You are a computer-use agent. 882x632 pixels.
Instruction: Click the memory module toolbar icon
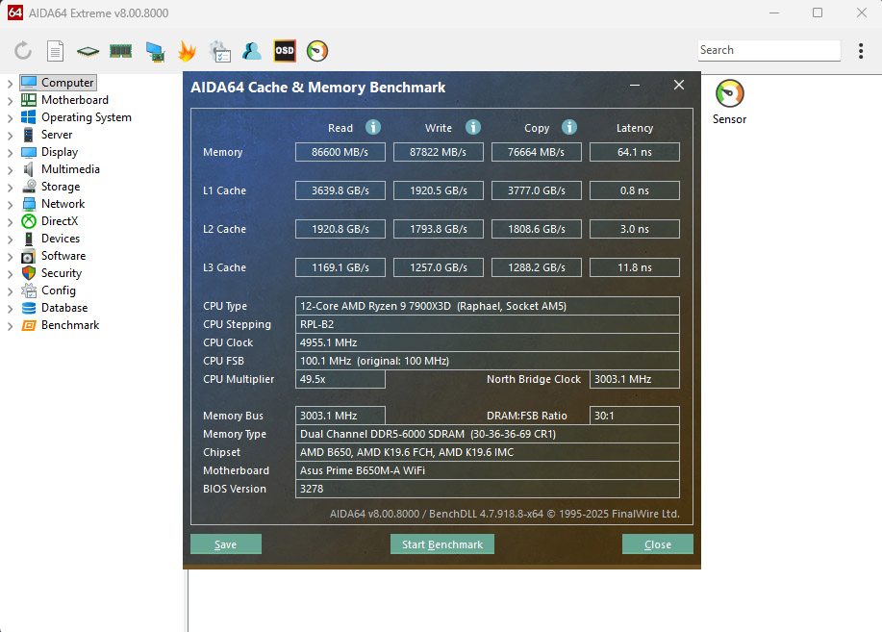(x=121, y=51)
